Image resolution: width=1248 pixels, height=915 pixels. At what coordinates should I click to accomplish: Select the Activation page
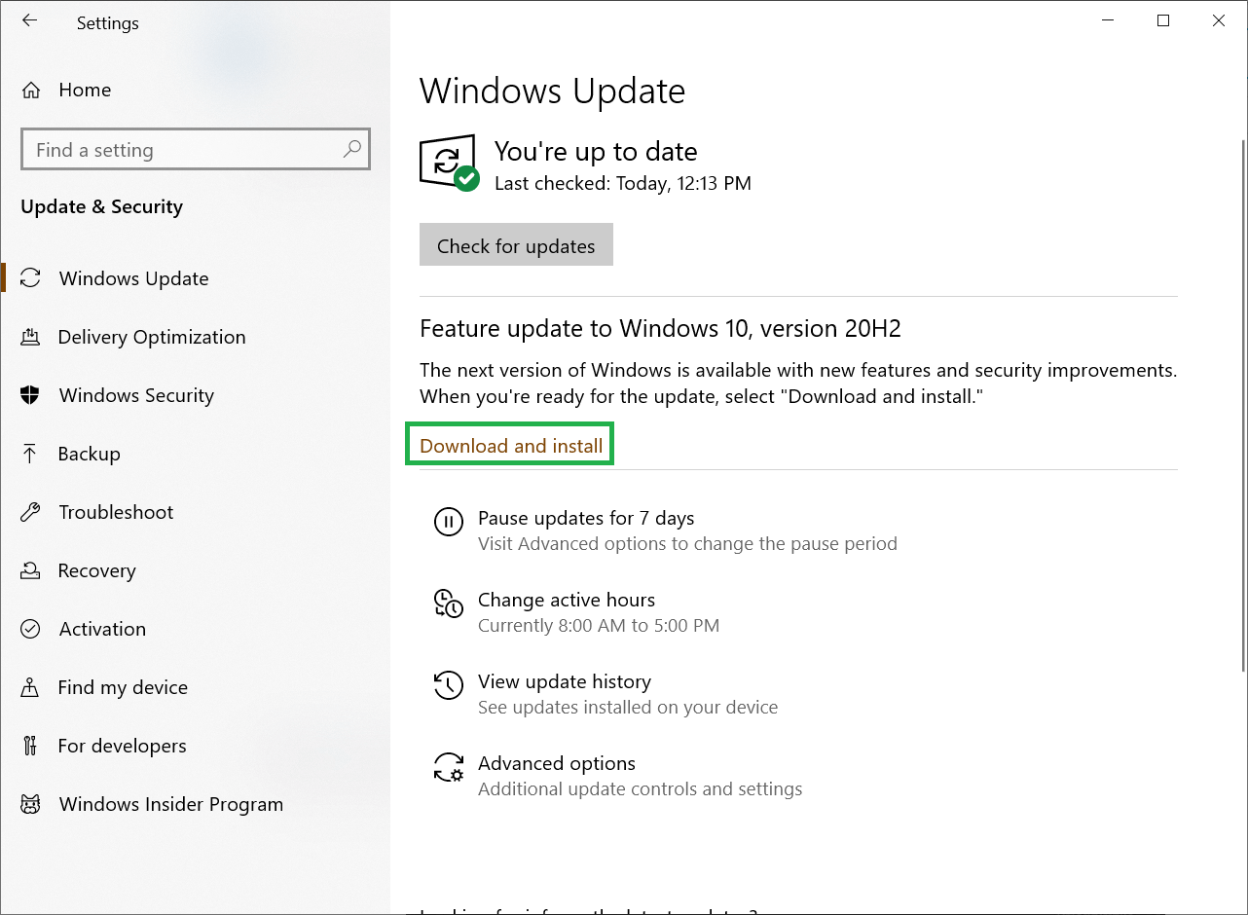click(102, 629)
